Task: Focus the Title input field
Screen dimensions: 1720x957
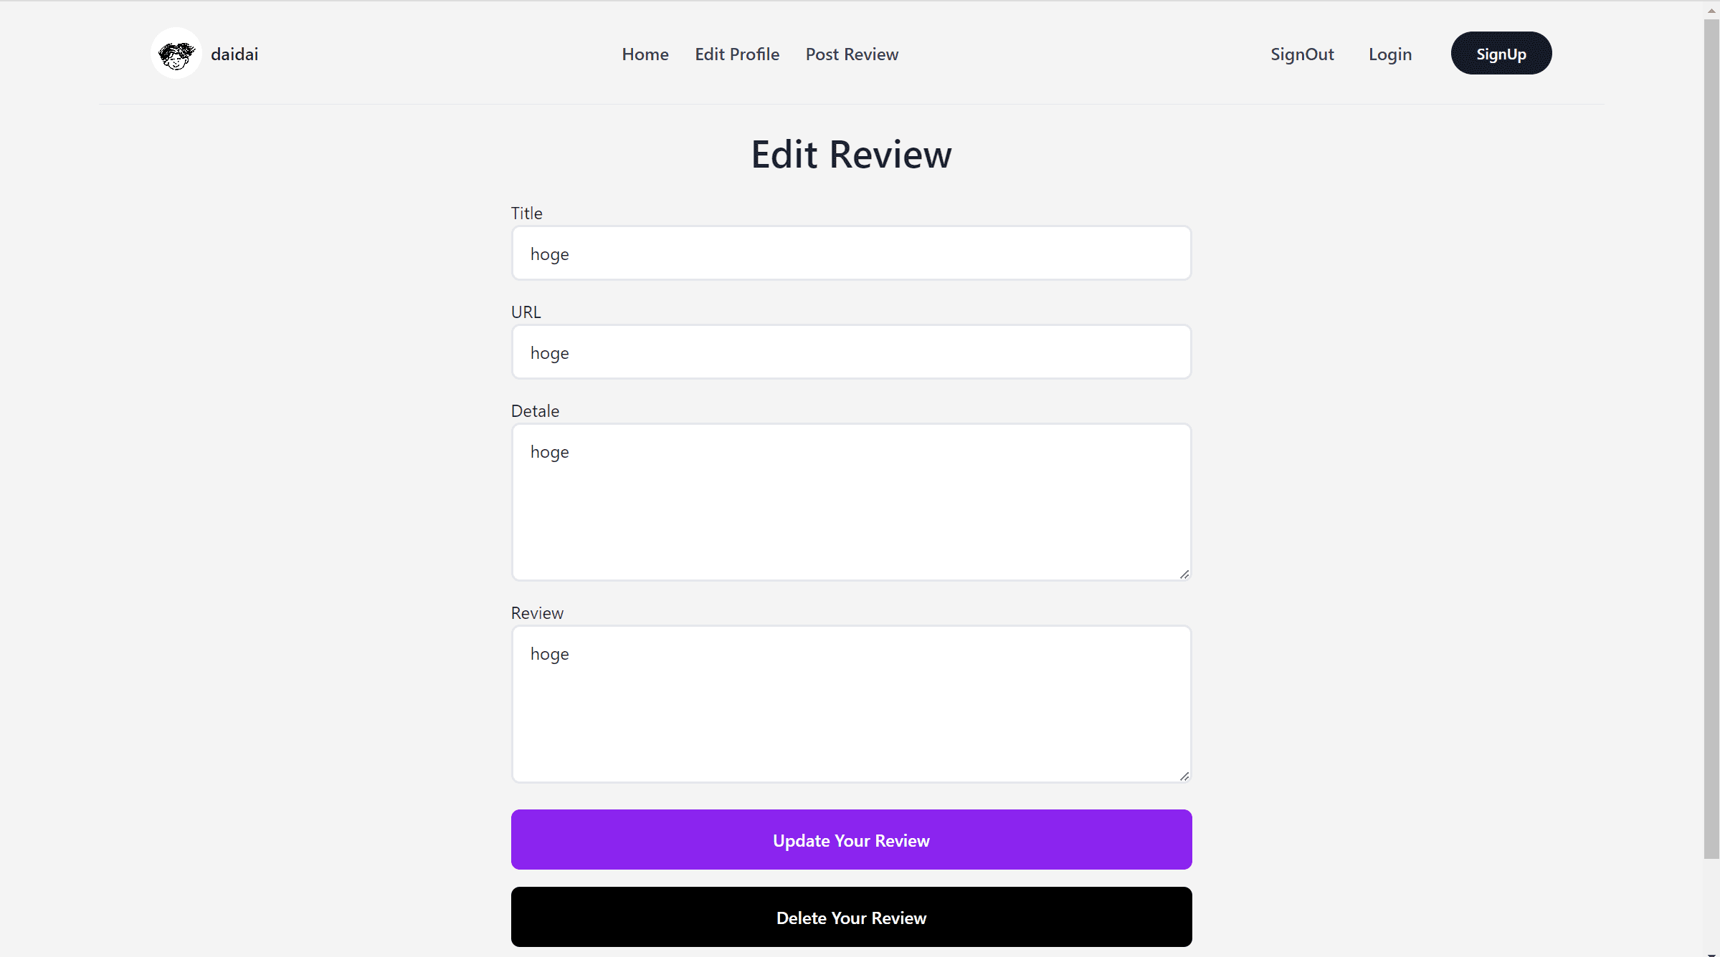Action: (851, 254)
